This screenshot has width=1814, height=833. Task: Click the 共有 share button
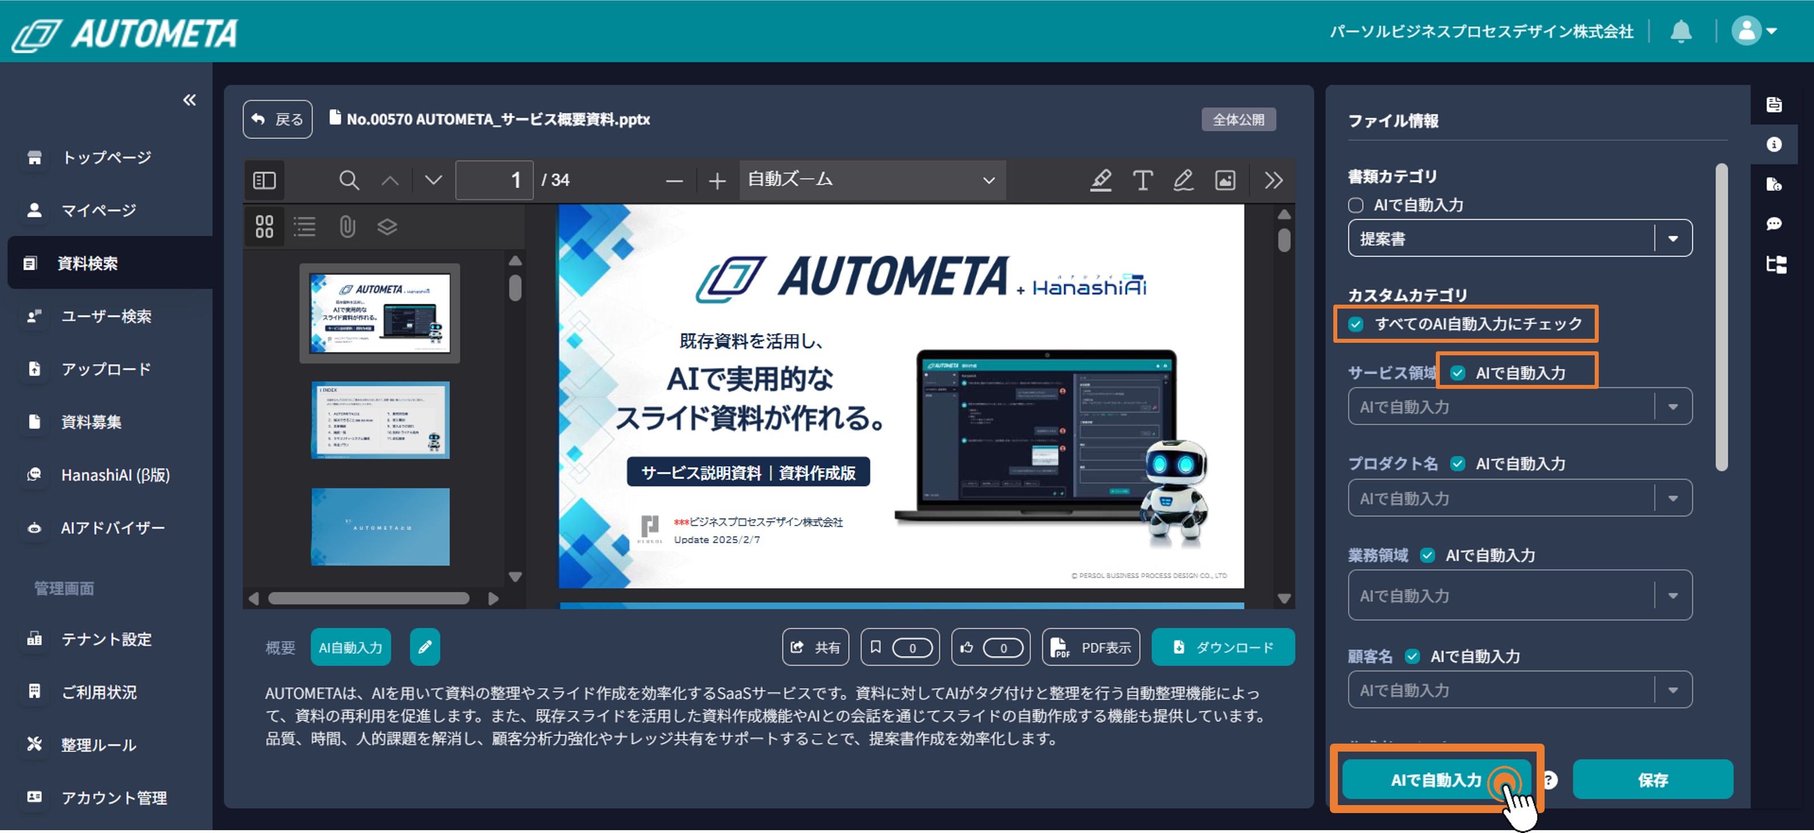point(816,647)
